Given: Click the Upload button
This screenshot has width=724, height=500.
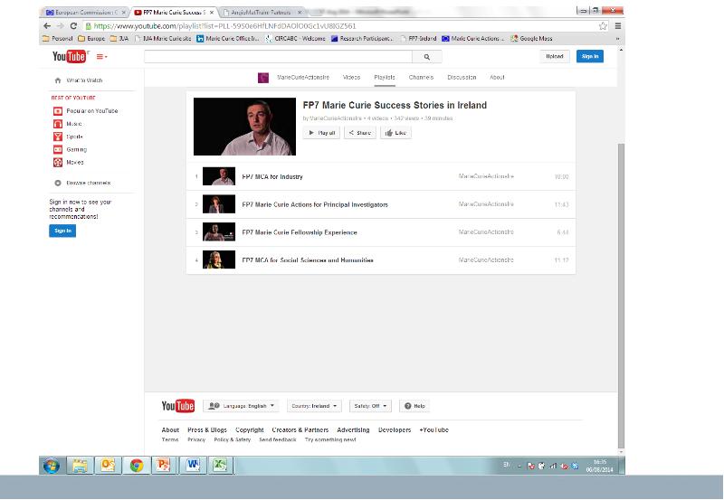Looking at the screenshot, I should 555,56.
